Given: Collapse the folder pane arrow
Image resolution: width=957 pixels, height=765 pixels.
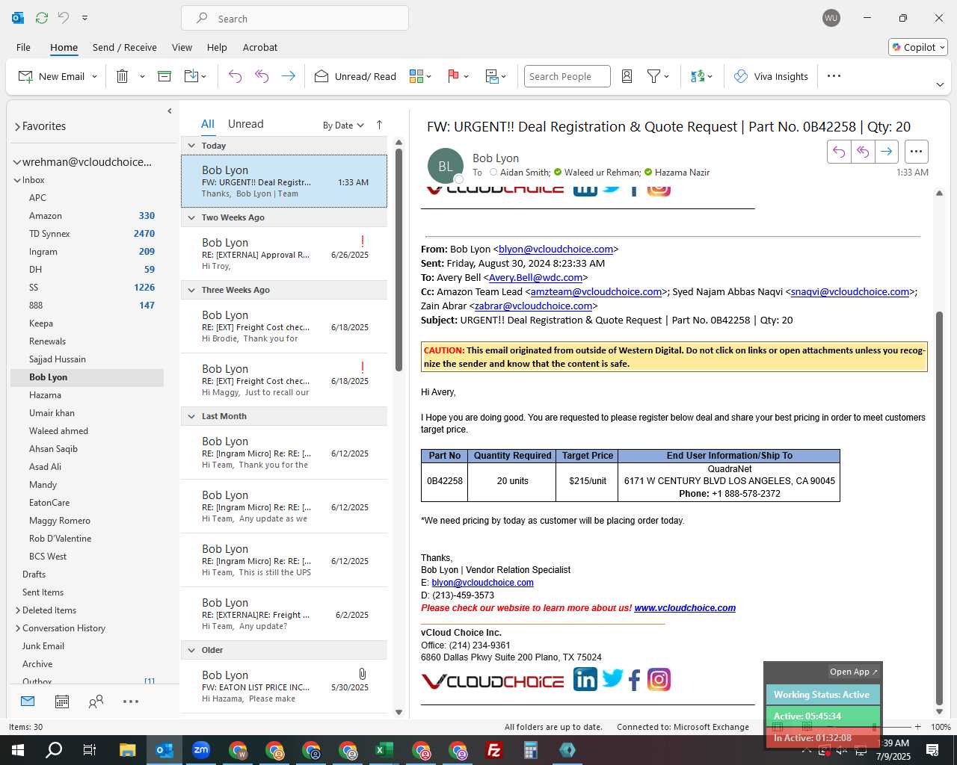Looking at the screenshot, I should 170,111.
